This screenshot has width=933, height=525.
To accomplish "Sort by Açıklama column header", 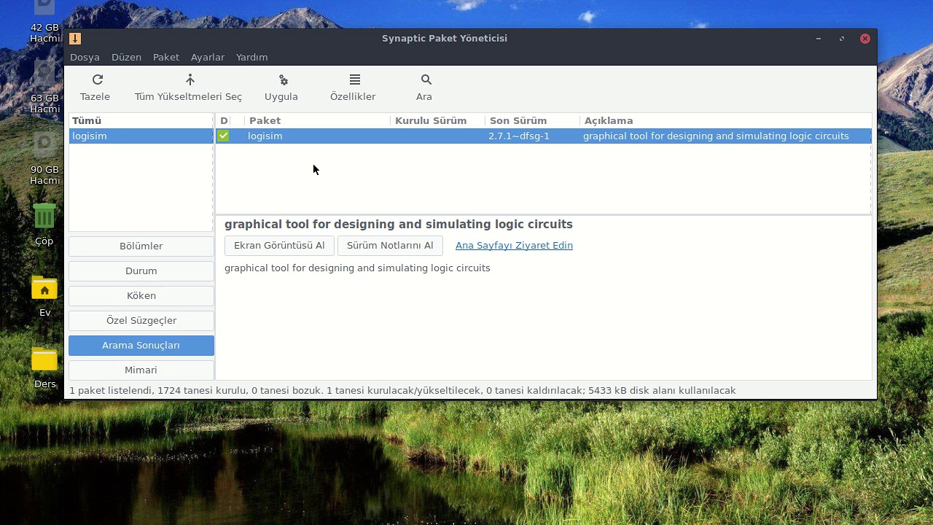I will tap(725, 120).
